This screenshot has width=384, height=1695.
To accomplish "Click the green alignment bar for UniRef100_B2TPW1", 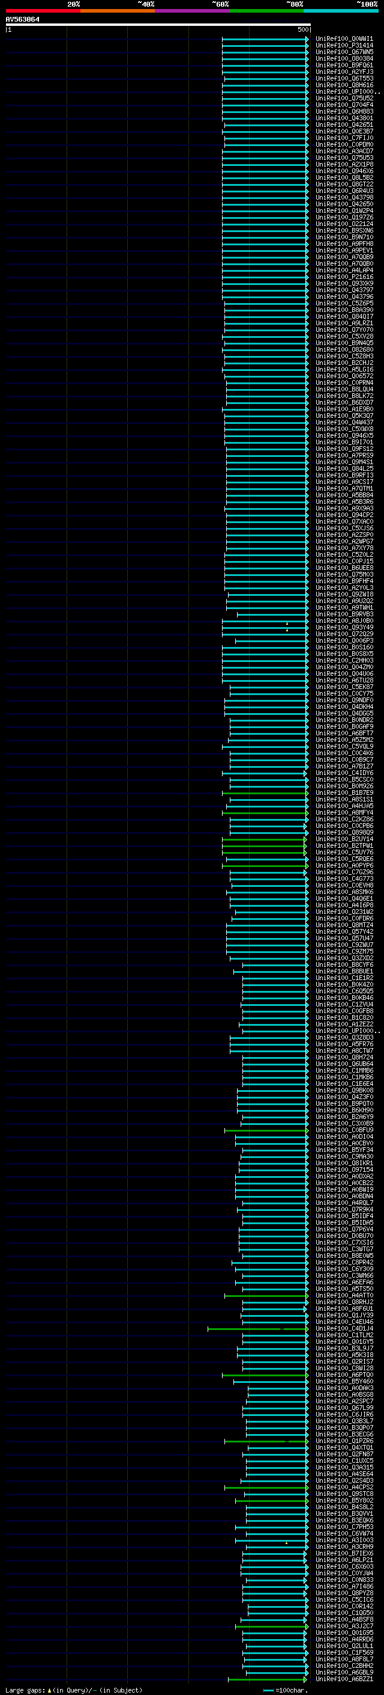I will (x=265, y=845).
